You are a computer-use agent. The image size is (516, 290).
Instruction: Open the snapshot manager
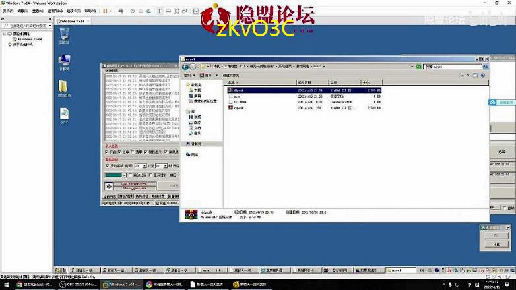[148, 11]
